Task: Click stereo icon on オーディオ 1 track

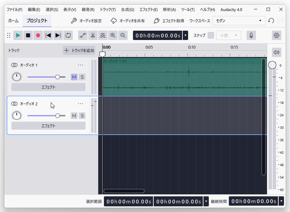Action: [x=14, y=65]
